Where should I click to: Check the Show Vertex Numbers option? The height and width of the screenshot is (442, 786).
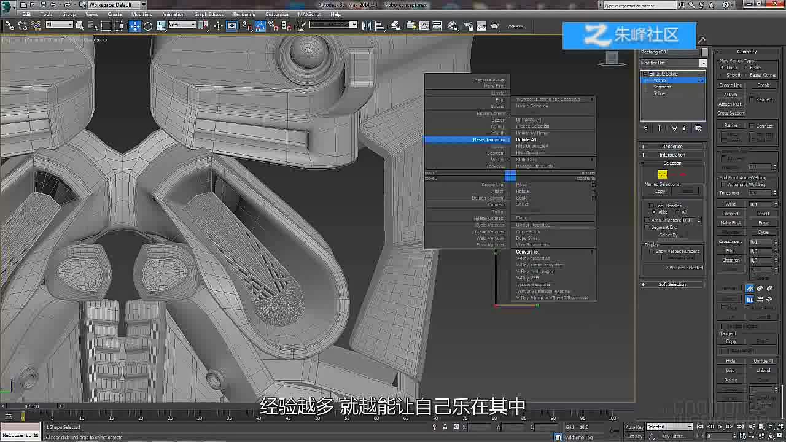(x=652, y=251)
